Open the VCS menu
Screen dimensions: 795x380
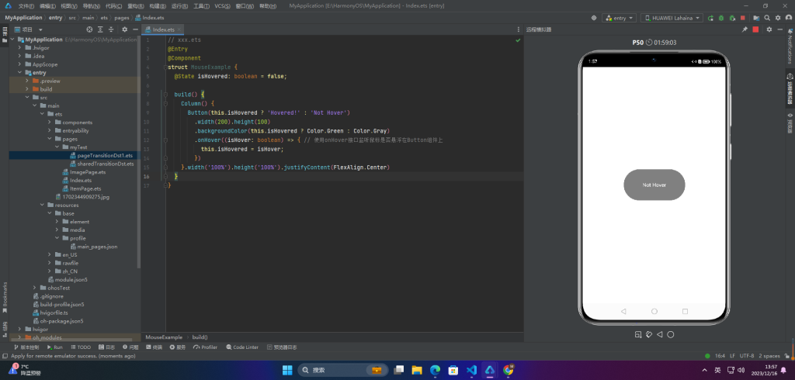(x=223, y=5)
